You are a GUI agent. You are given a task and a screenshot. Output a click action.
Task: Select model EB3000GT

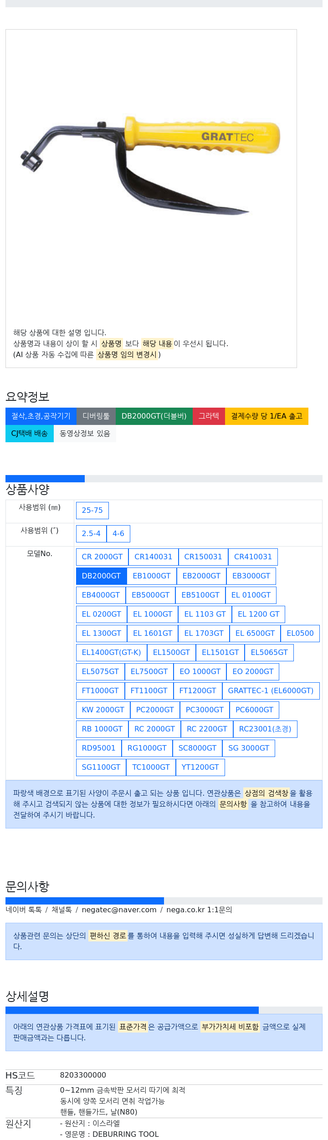(x=251, y=576)
